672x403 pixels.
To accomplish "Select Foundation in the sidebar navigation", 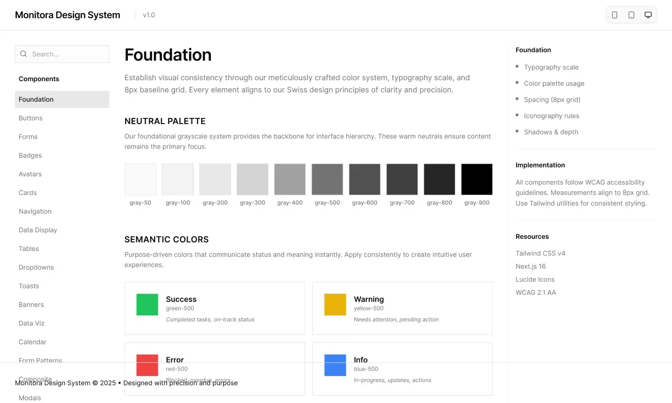I will [x=36, y=99].
